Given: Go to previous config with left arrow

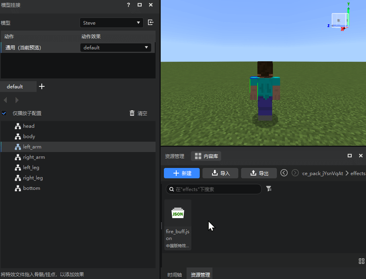Looking at the screenshot, I should (x=6, y=100).
